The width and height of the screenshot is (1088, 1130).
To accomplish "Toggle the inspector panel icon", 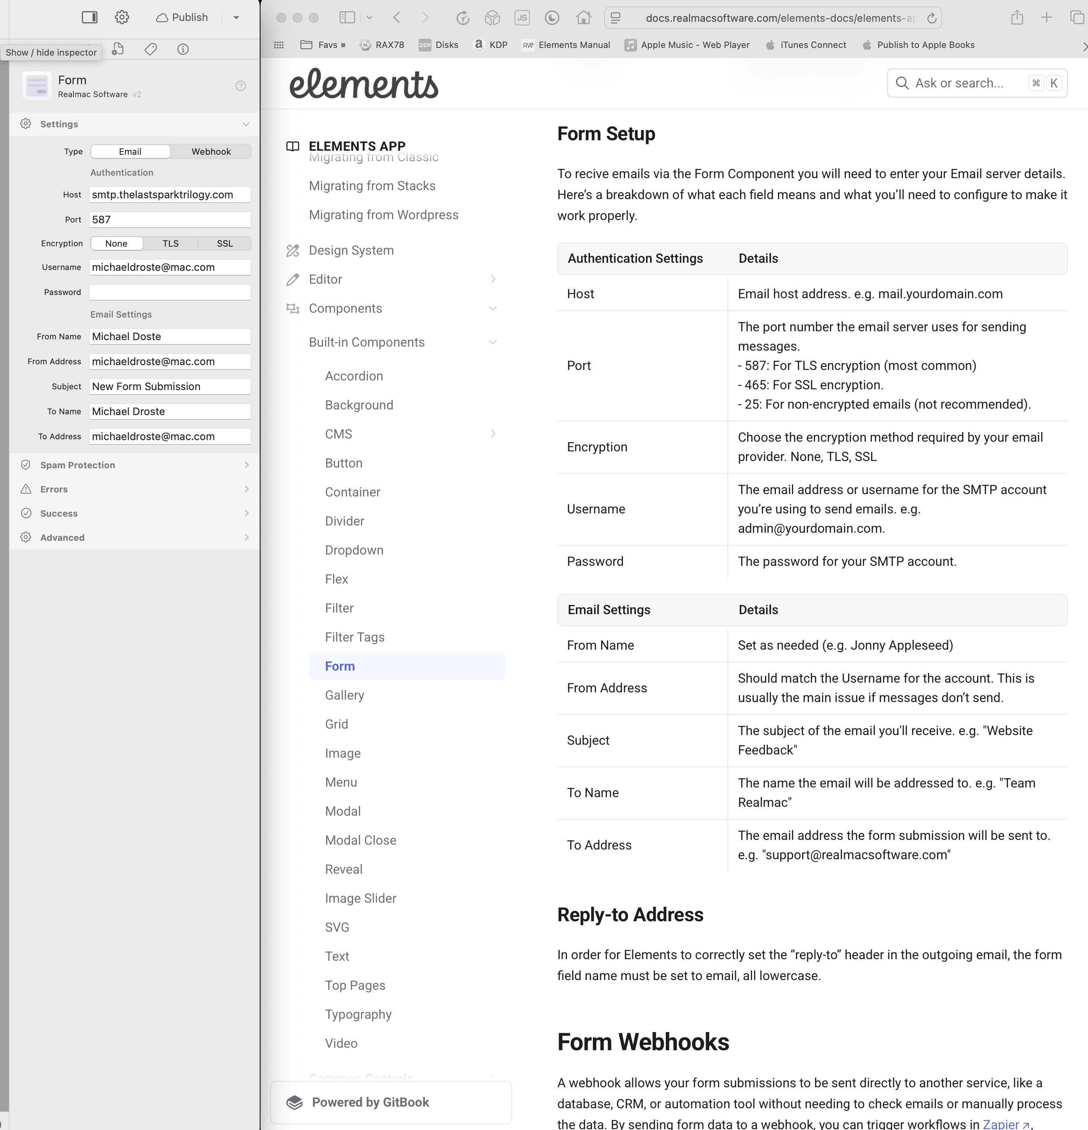I will tap(90, 17).
